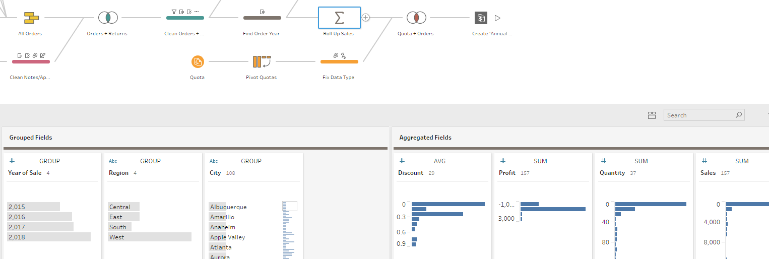Open the AVG aggregation dropdown on Discount
769x259 pixels.
point(439,161)
